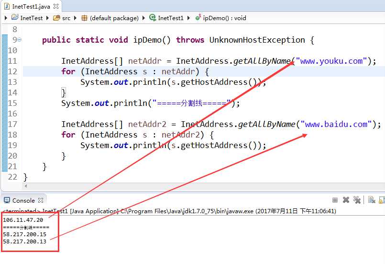The height and width of the screenshot is (264, 385).
Task: Expand arrow after (default package) breadcrumb
Action: point(143,18)
